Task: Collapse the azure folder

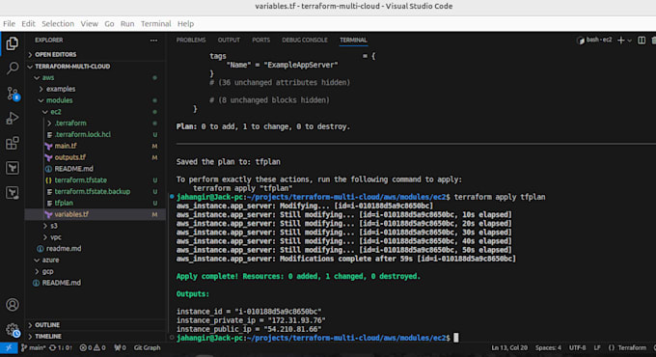Action: point(50,260)
